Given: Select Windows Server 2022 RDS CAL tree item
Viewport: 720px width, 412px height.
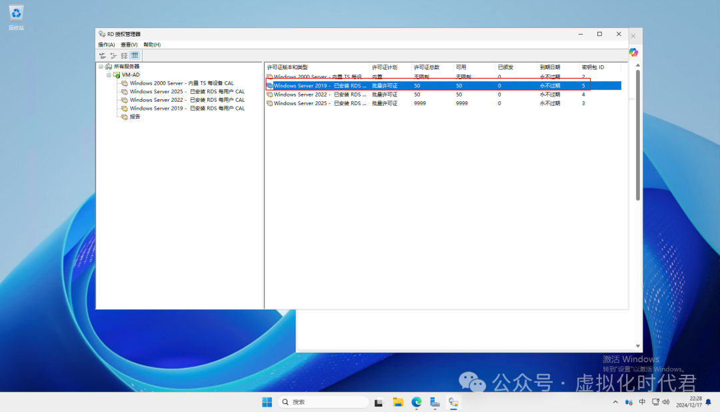Looking at the screenshot, I should (187, 100).
